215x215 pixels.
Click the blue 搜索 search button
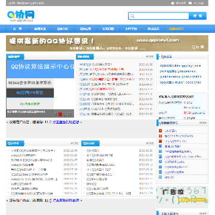point(198,16)
